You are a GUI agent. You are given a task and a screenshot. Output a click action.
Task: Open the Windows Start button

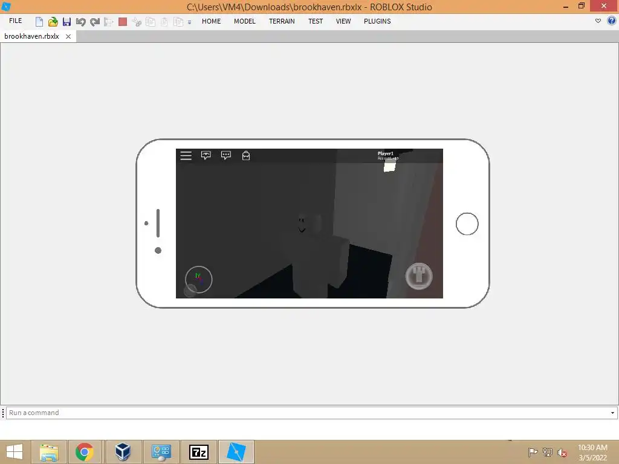point(15,452)
